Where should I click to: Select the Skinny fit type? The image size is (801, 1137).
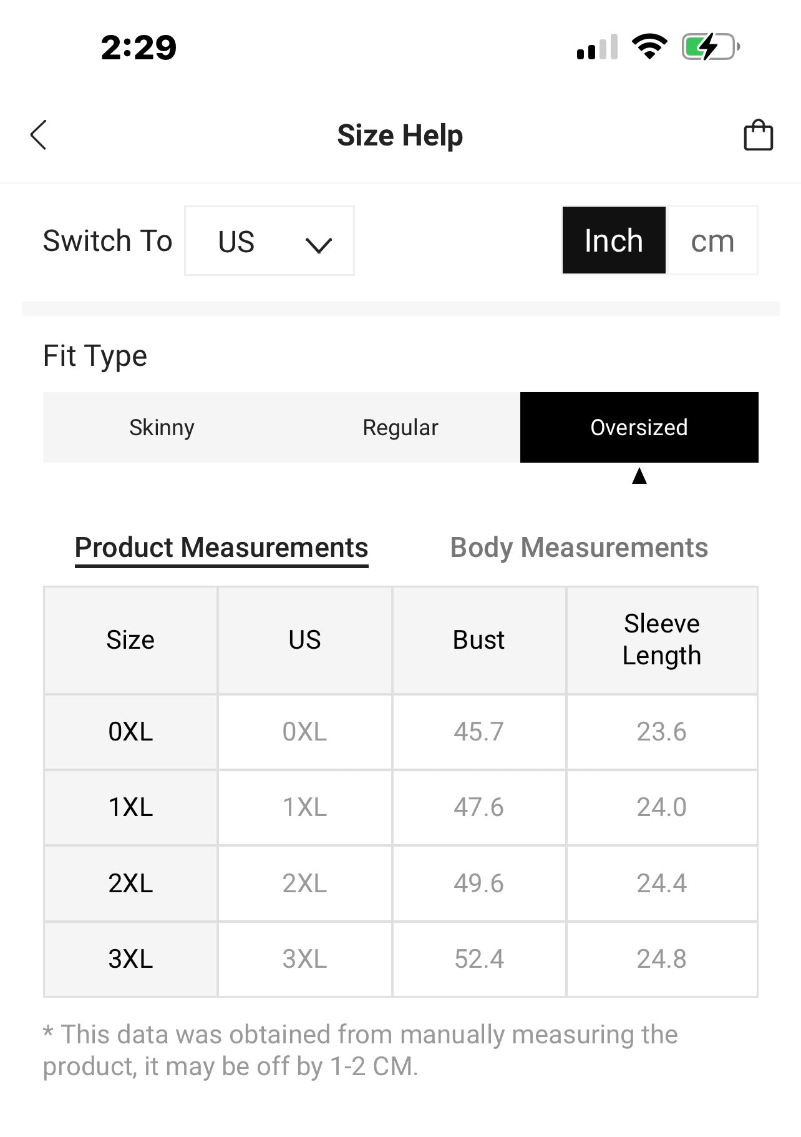click(162, 428)
